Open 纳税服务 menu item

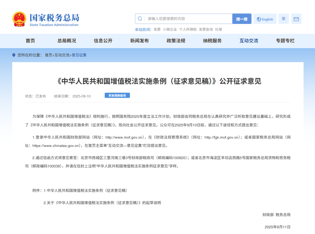pyautogui.click(x=212, y=41)
